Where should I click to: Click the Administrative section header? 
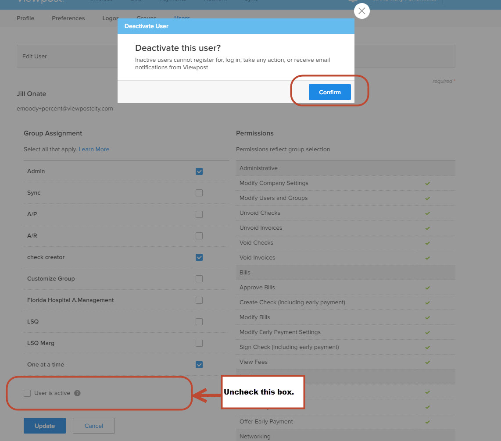[x=346, y=168]
